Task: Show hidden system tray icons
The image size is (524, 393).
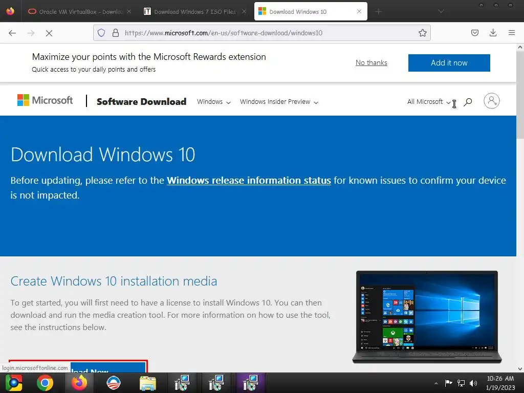Action: pos(436,383)
